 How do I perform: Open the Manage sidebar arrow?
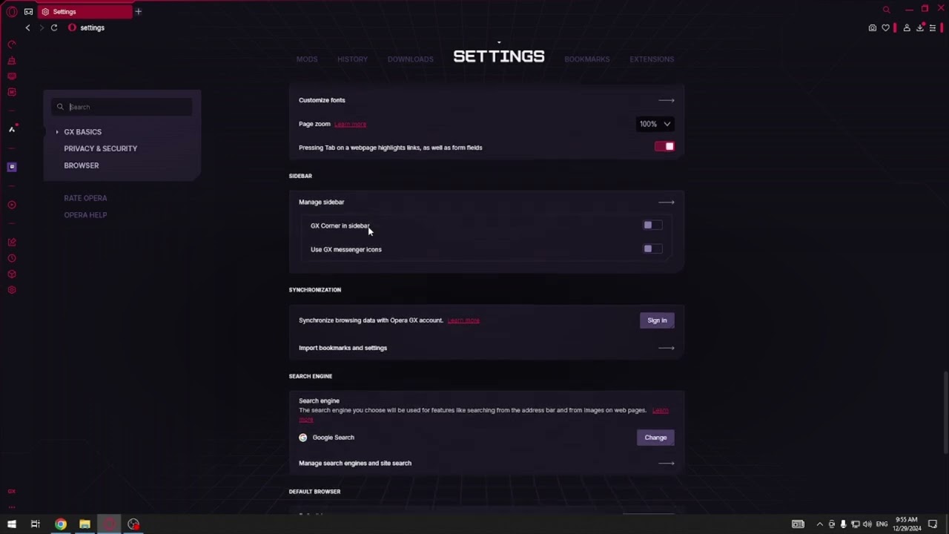[666, 202]
